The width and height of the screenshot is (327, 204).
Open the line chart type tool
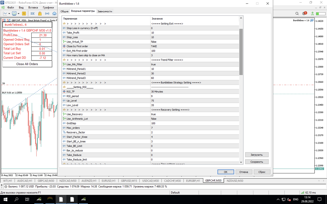point(5,13)
